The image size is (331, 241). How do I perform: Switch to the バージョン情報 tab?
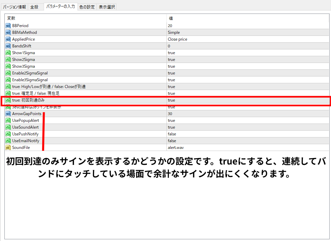(x=15, y=7)
